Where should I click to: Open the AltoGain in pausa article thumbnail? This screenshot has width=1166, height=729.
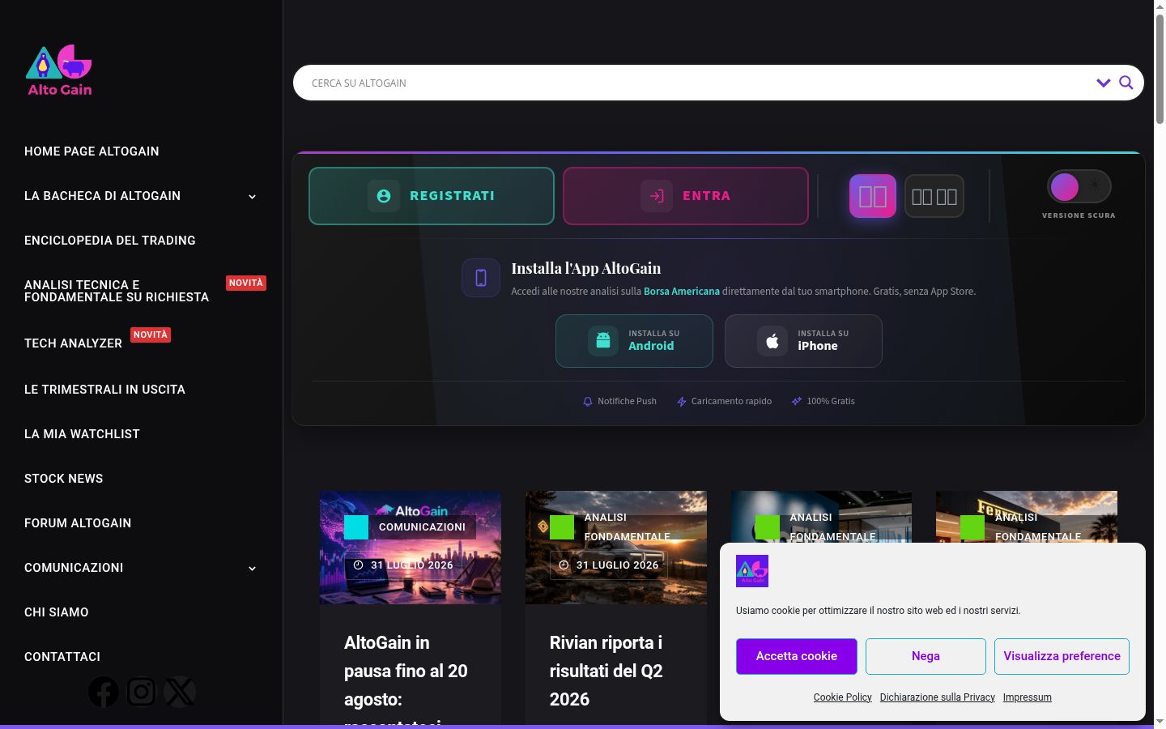[x=411, y=548]
